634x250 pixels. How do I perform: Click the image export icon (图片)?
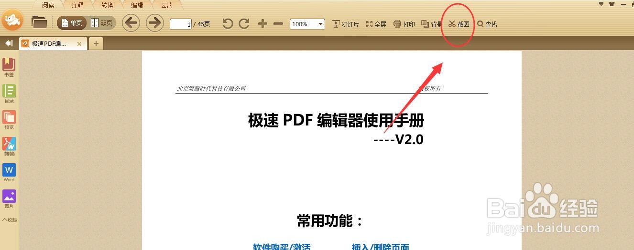pyautogui.click(x=9, y=199)
